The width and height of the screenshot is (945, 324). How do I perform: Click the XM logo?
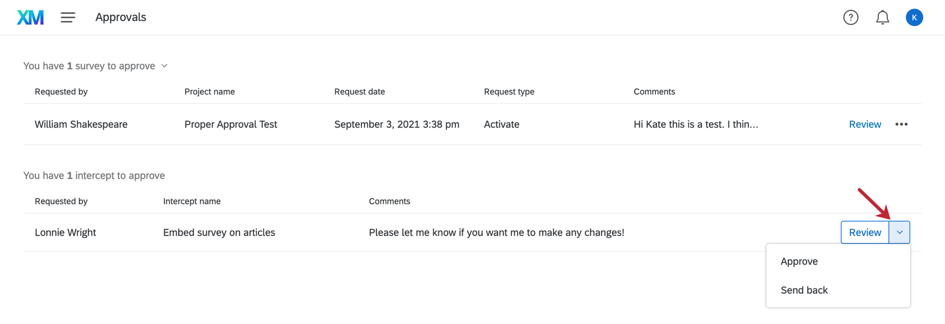pos(31,17)
